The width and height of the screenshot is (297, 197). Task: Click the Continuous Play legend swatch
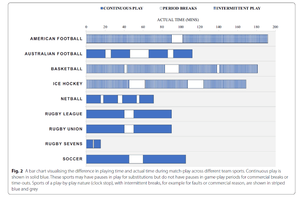click(102, 8)
